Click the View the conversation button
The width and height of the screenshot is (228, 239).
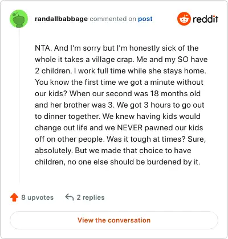pos(114,220)
